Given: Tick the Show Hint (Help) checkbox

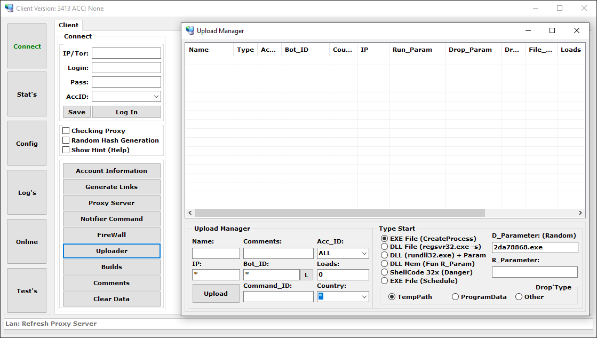Looking at the screenshot, I should pos(66,150).
